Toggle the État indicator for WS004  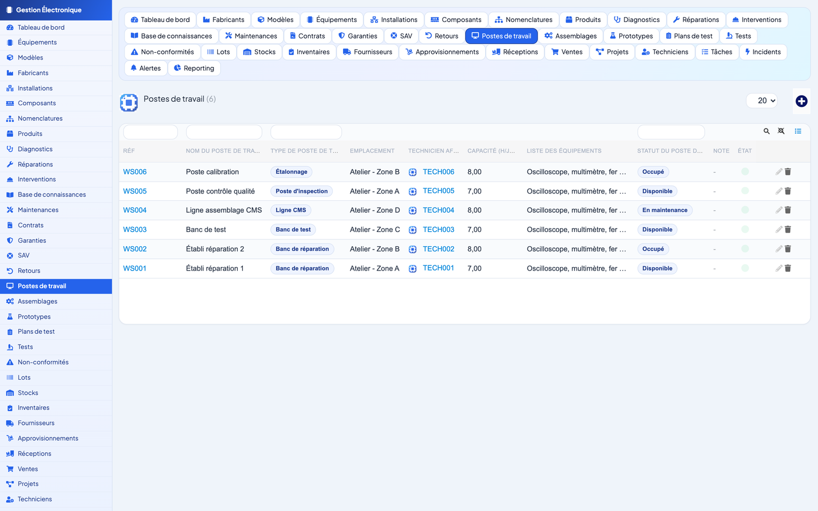click(745, 210)
